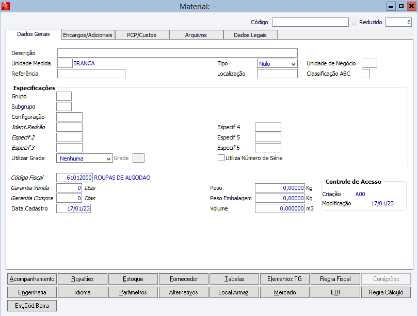Image resolution: width=418 pixels, height=316 pixels.
Task: Select the Dados Legais tab
Action: 250,35
